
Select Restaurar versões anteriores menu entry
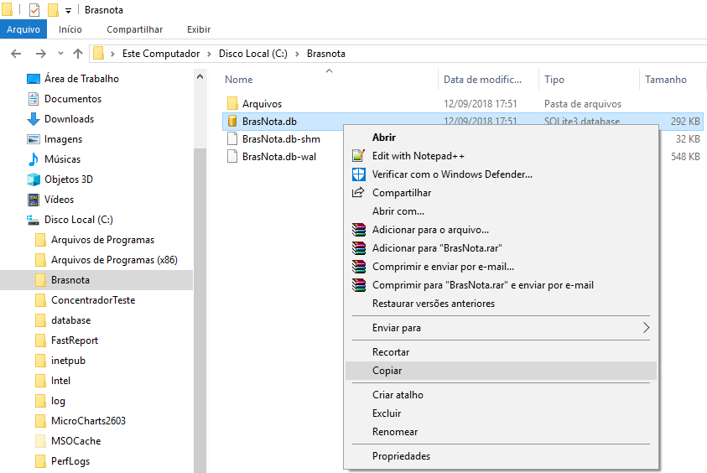501,304
